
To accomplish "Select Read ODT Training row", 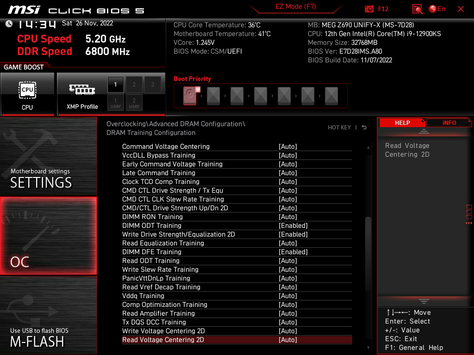I will [237, 261].
